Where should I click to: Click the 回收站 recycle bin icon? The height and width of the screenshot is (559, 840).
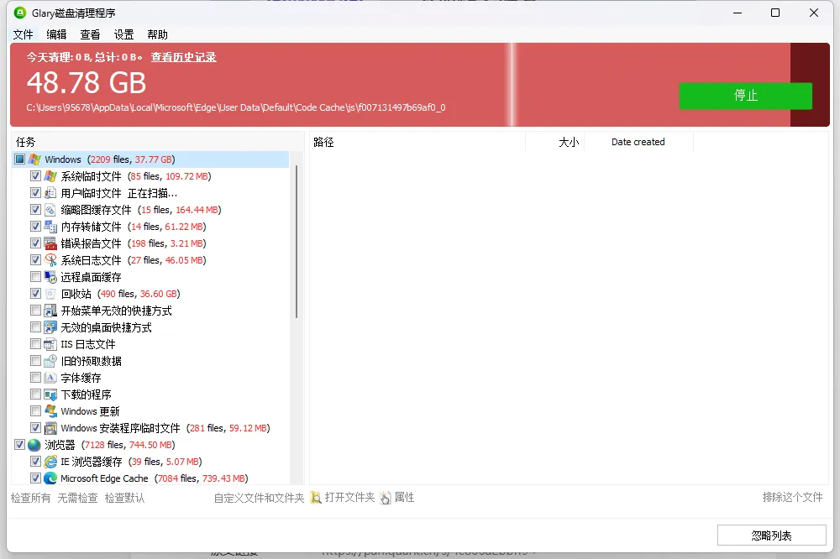click(x=50, y=294)
